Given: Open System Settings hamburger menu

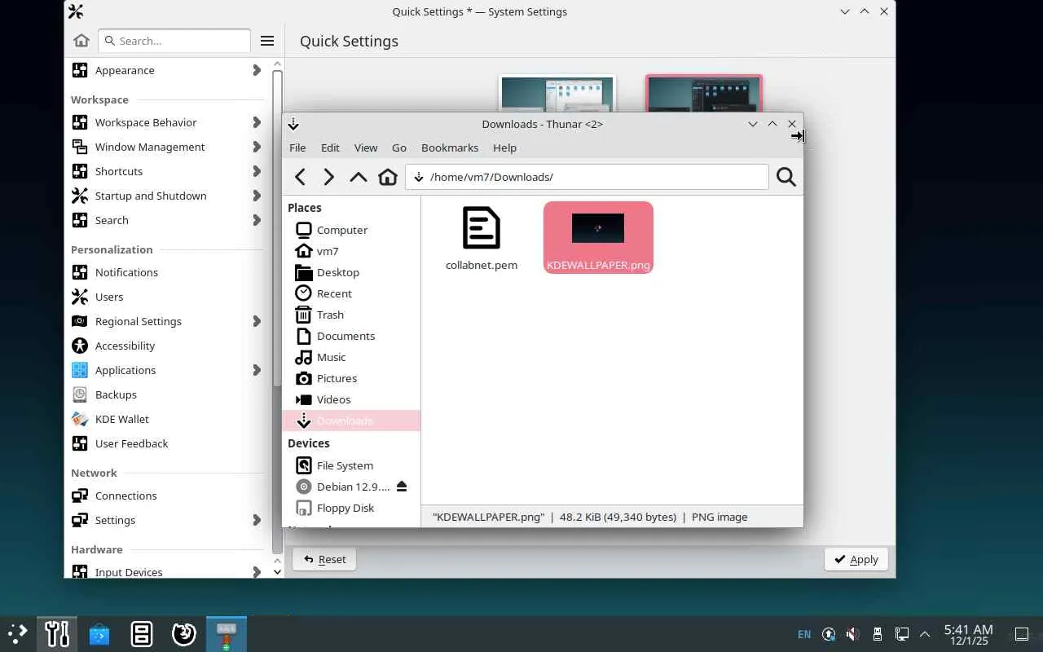Looking at the screenshot, I should (x=267, y=41).
